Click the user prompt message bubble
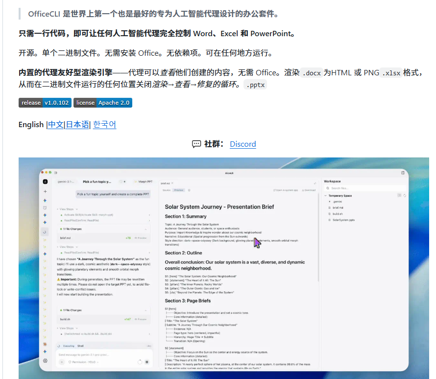The width and height of the screenshot is (436, 379). pyautogui.click(x=113, y=194)
